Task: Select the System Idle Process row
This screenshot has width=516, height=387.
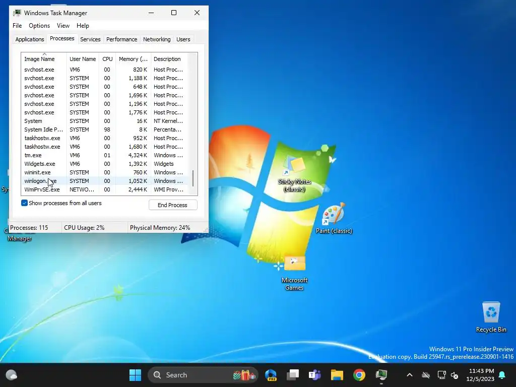Action: tap(105, 130)
